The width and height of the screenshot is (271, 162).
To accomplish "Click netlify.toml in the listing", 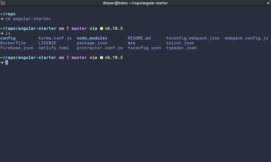I will 54,48.
